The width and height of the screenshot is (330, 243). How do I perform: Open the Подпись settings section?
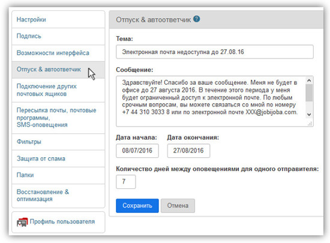[58, 36]
